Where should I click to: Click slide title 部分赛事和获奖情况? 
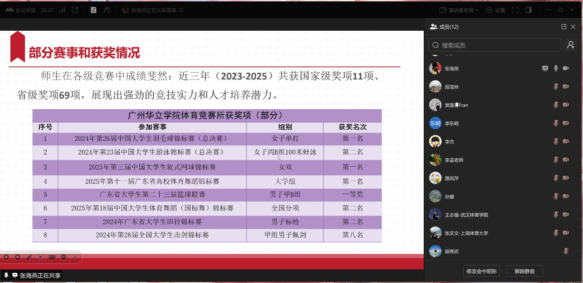84,53
